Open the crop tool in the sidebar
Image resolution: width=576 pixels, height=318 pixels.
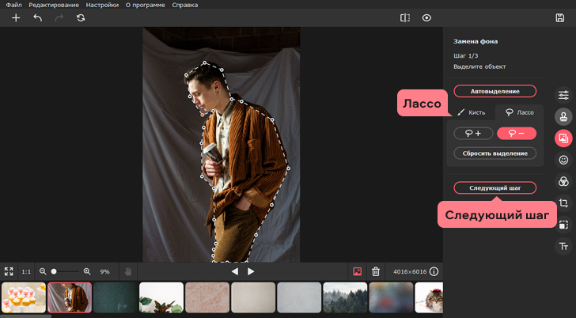(563, 203)
